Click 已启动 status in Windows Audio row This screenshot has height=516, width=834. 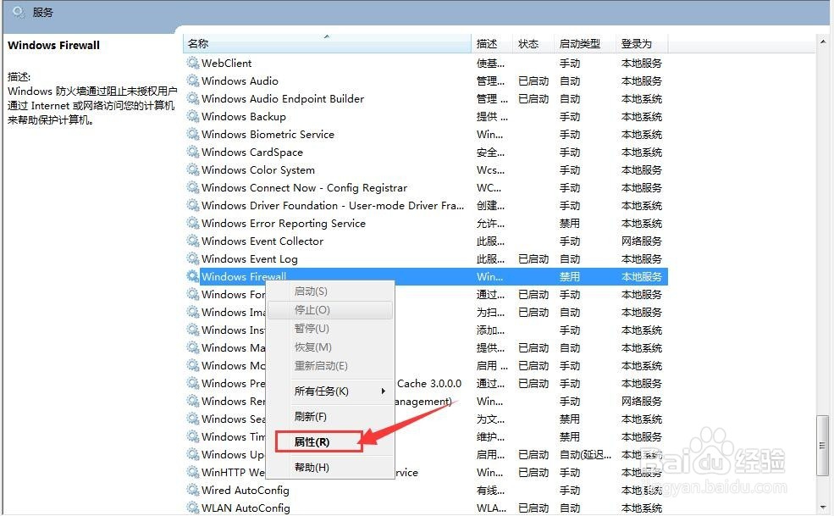(533, 81)
